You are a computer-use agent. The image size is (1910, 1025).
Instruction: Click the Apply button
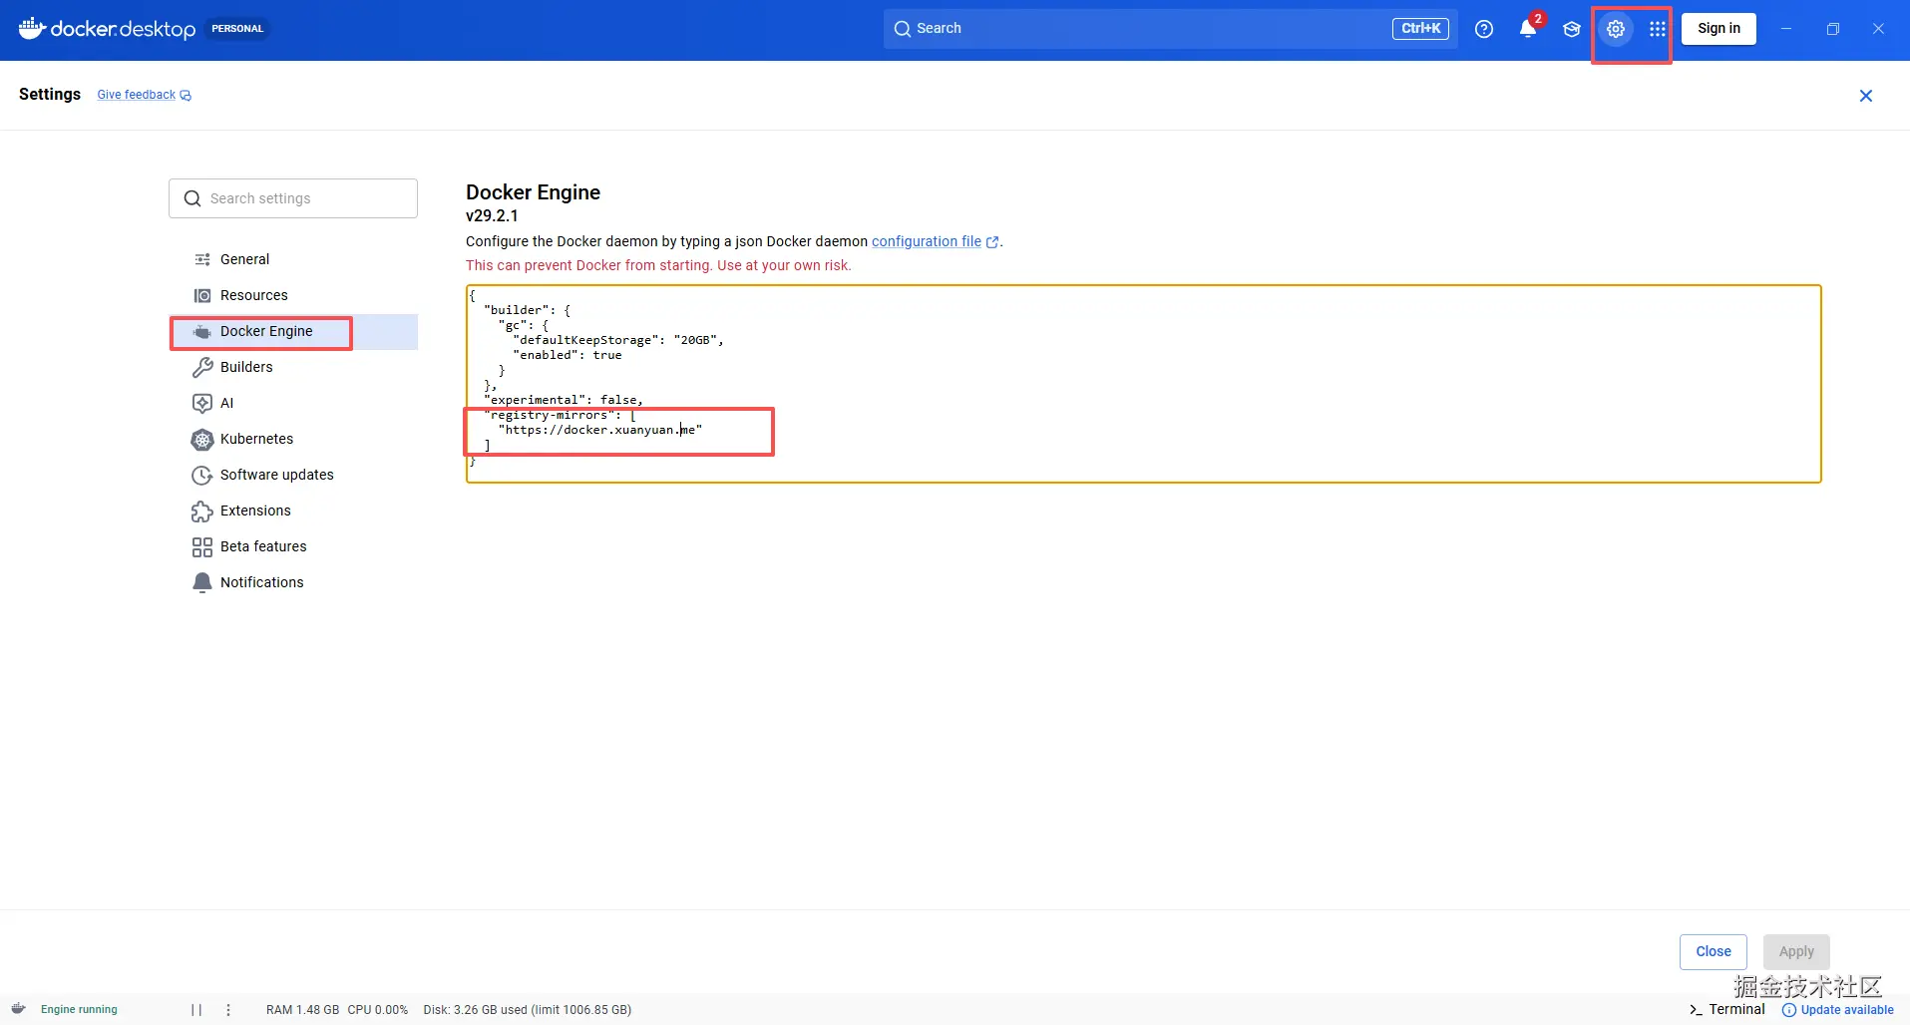coord(1796,951)
